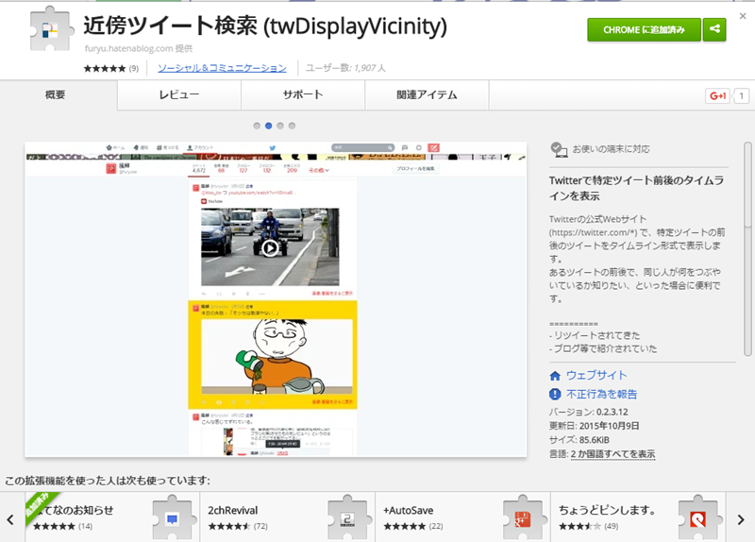Click the CHROME に追加済み button
Screen dimensions: 755x542
coord(644,29)
